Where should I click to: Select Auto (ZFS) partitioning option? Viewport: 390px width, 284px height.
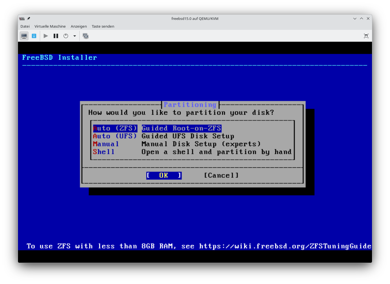[x=115, y=128]
